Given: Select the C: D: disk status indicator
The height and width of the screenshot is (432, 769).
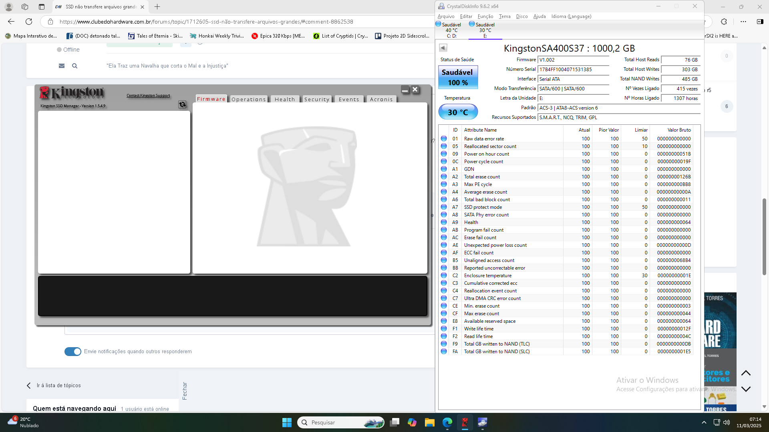Looking at the screenshot, I should coord(451,30).
